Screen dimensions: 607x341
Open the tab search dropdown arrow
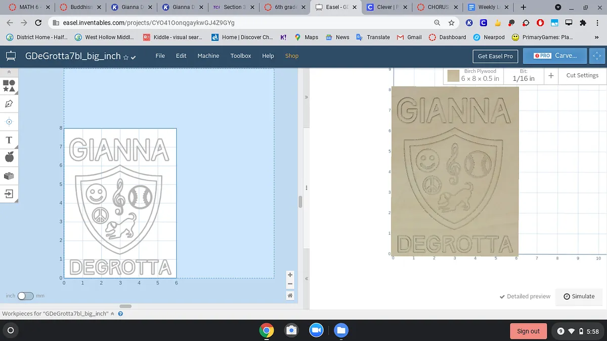[558, 8]
